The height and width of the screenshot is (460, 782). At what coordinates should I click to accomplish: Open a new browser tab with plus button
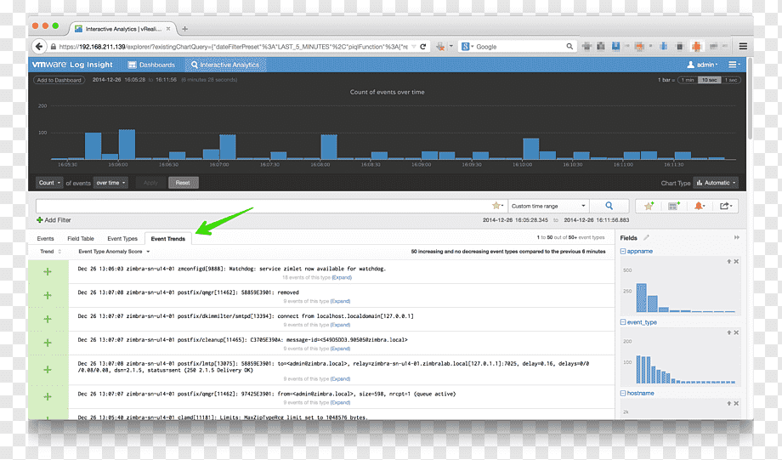pyautogui.click(x=185, y=29)
